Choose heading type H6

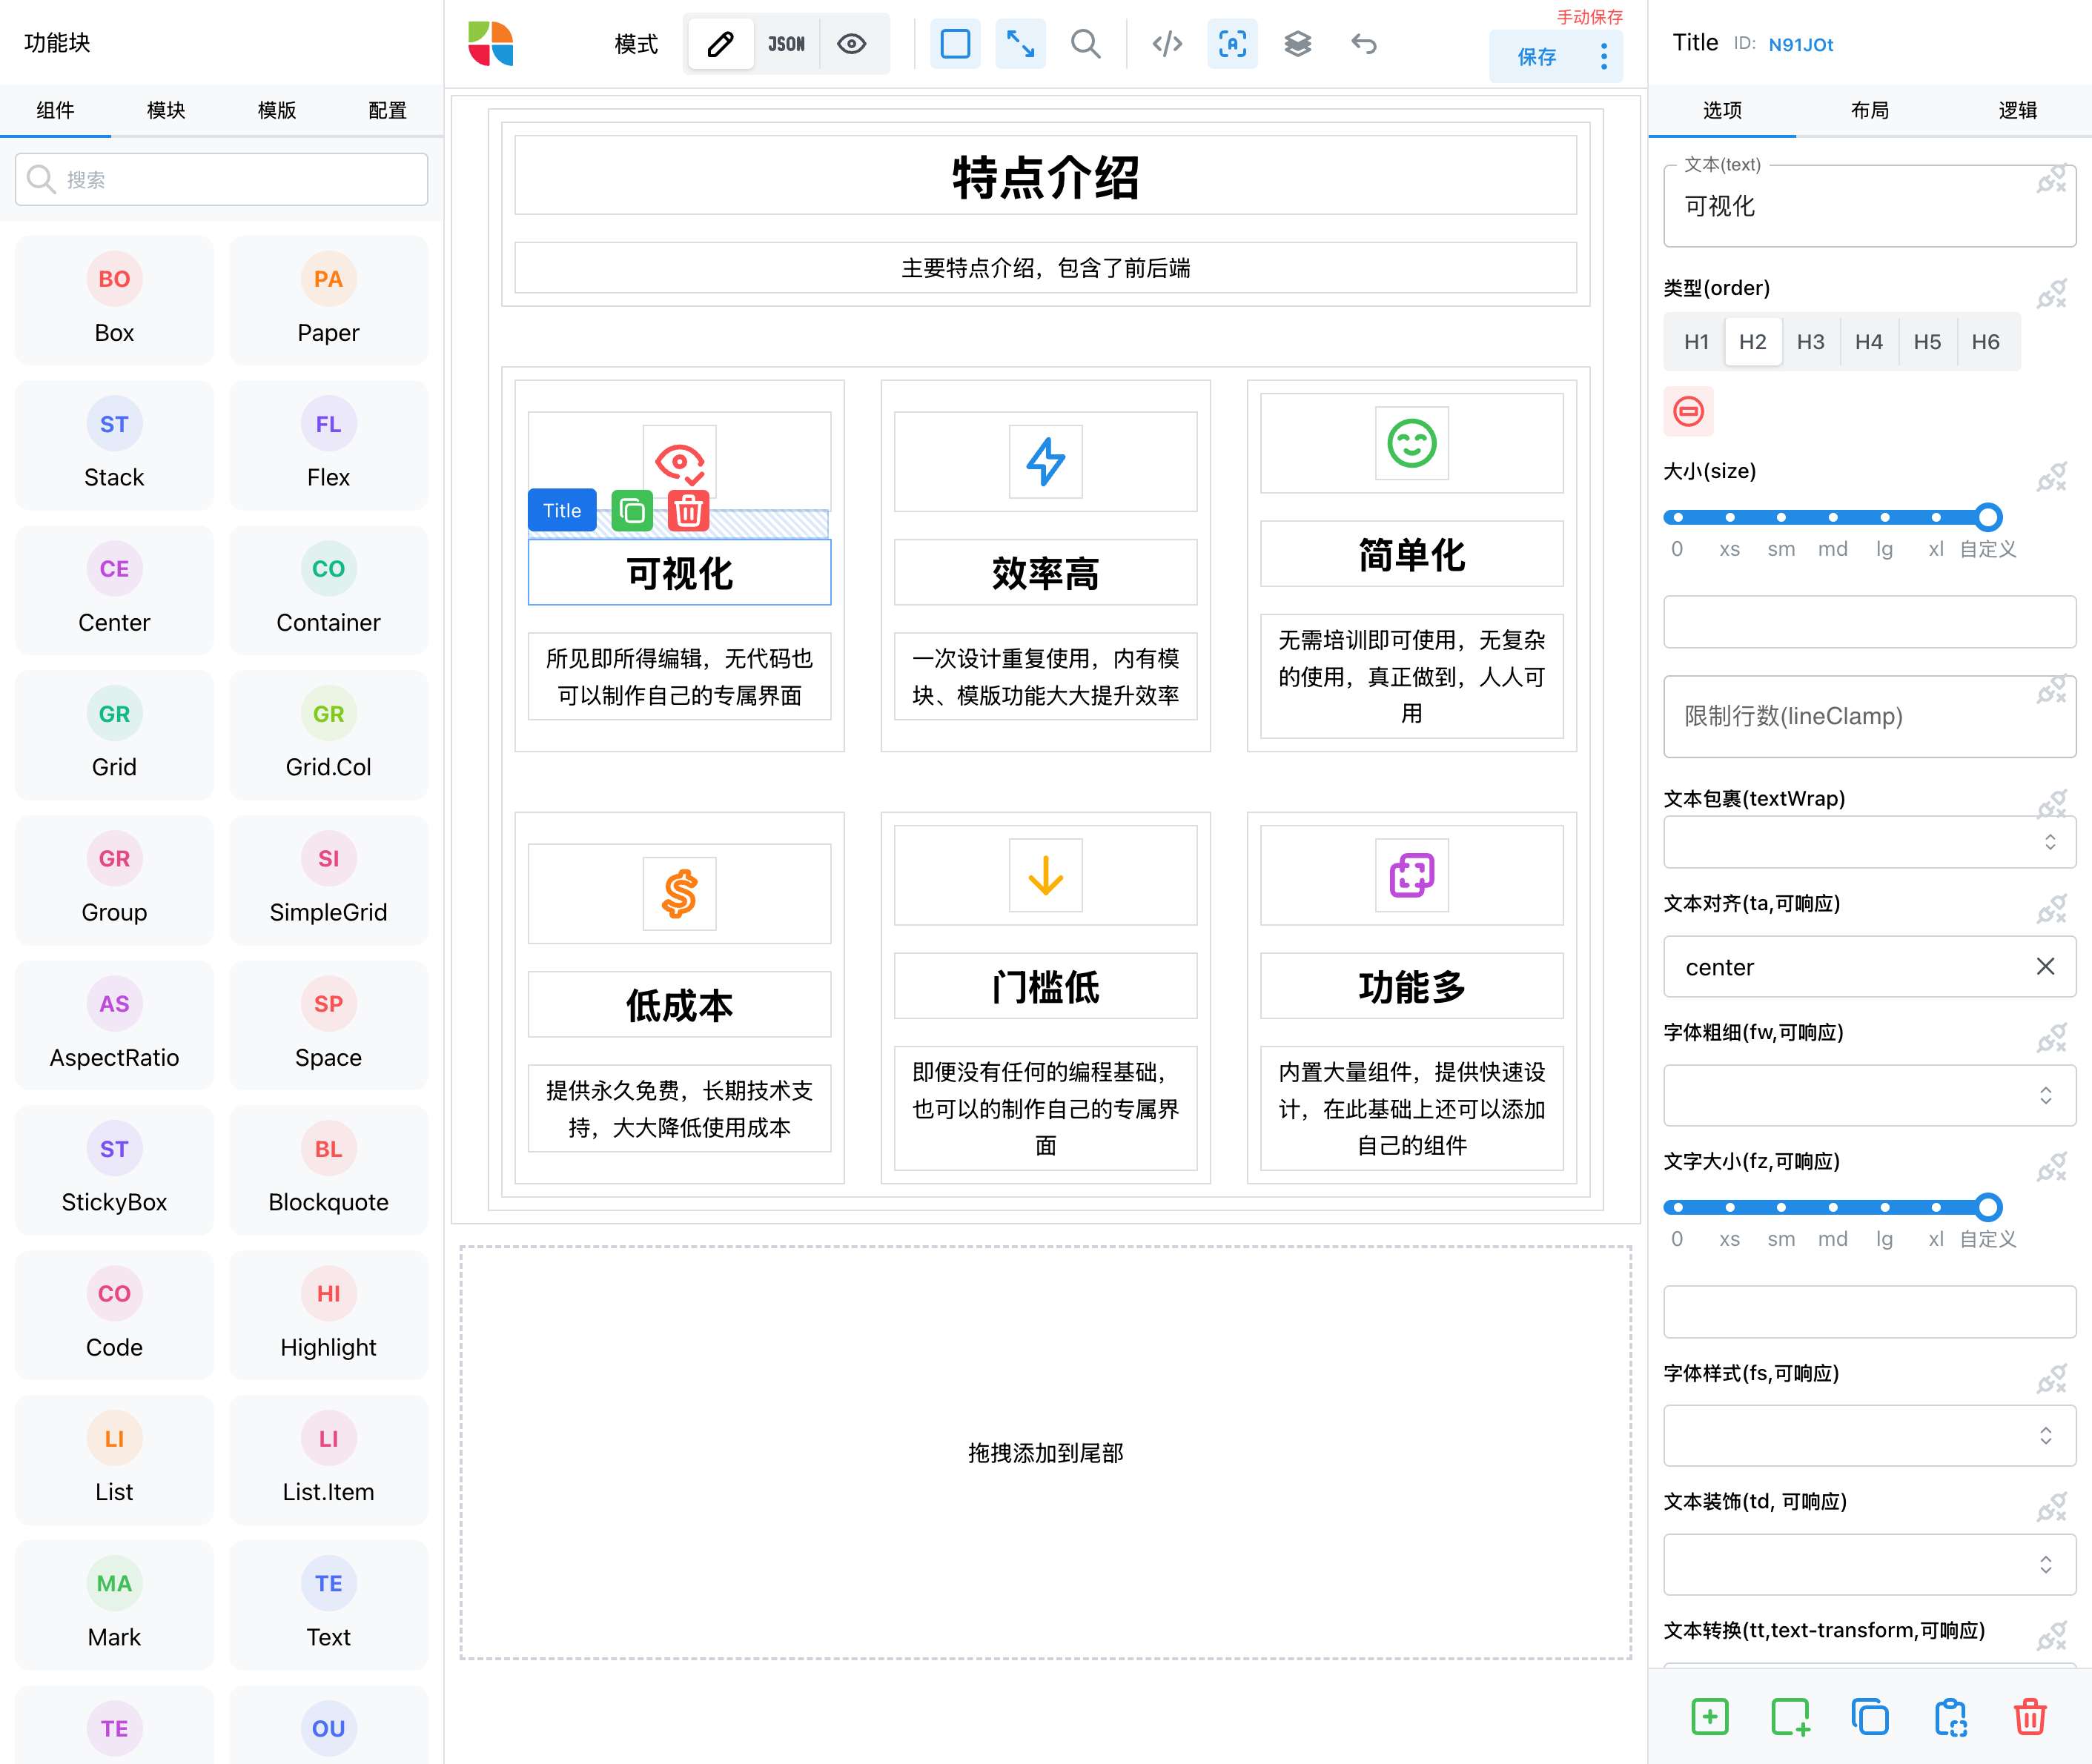pos(1985,342)
